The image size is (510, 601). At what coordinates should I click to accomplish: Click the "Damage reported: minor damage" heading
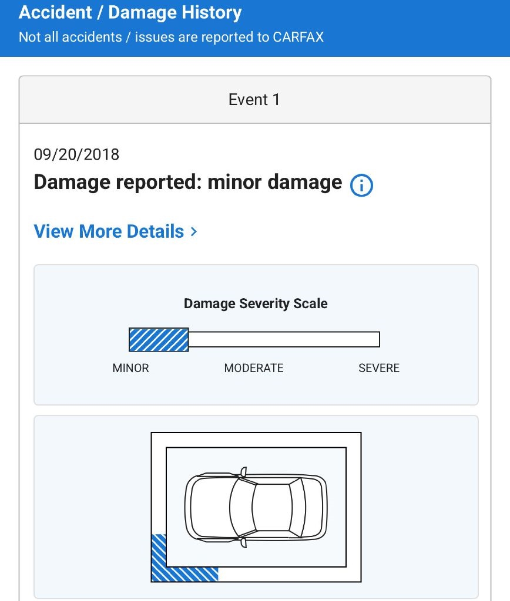188,183
